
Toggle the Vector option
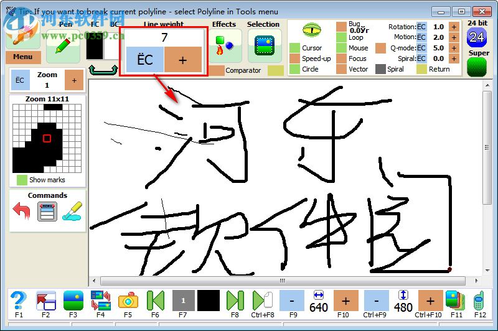point(341,69)
